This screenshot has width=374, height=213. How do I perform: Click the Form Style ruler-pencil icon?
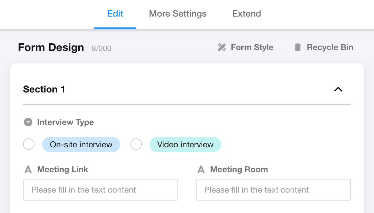coord(222,48)
